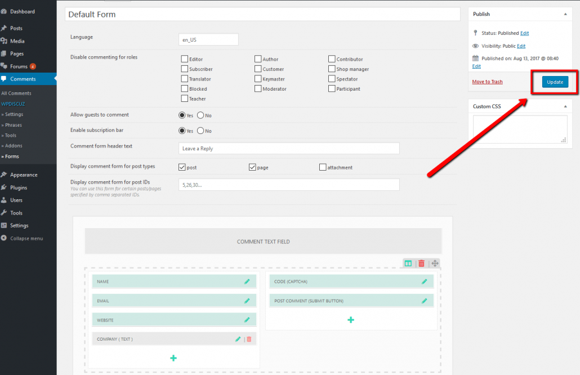
Task: Add a field with the left column plus icon
Action: click(x=173, y=358)
